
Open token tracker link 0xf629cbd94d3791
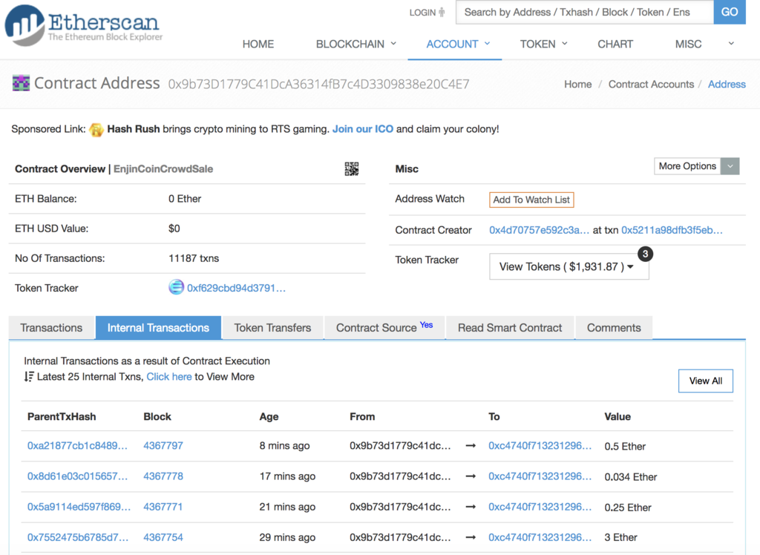pyautogui.click(x=236, y=288)
